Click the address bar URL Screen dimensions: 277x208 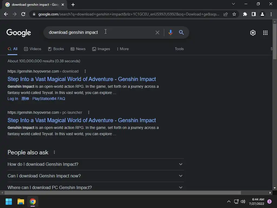129,14
